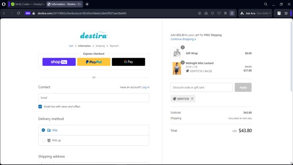The width and height of the screenshot is (293, 165).
Task: Open the Opera menu icon
Action: [x=4, y=4]
